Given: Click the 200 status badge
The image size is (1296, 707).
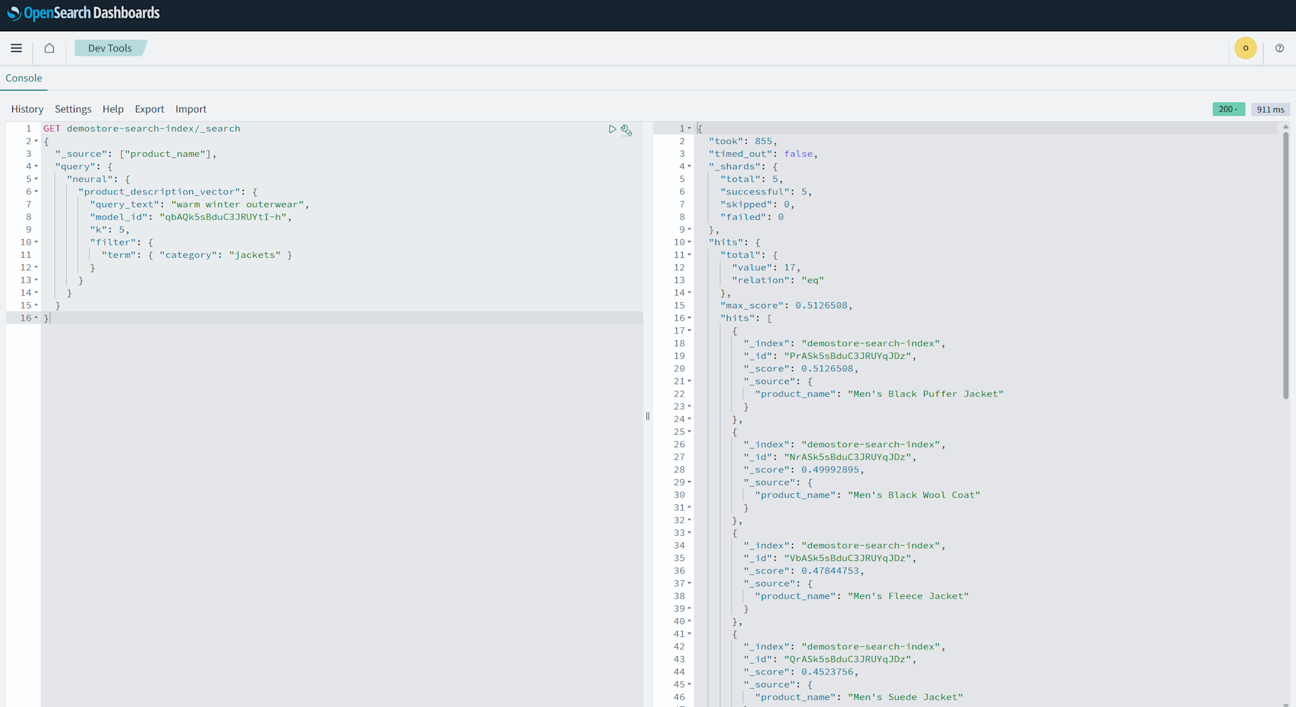Looking at the screenshot, I should (1228, 109).
